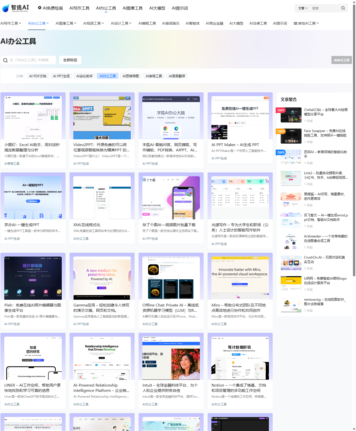
Task: Open the AI PPT Maker card thumbnail
Action: pos(240,117)
